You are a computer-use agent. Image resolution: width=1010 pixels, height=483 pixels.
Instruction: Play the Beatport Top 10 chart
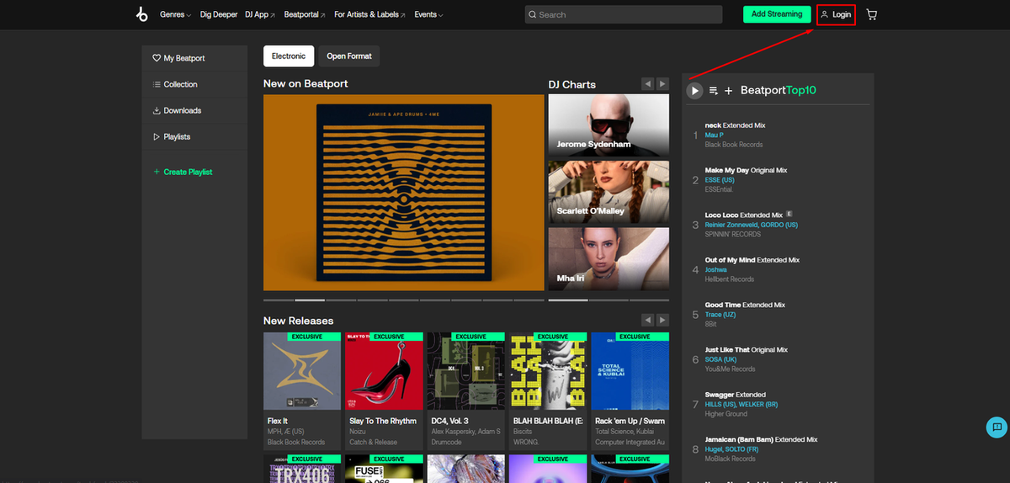pos(694,90)
